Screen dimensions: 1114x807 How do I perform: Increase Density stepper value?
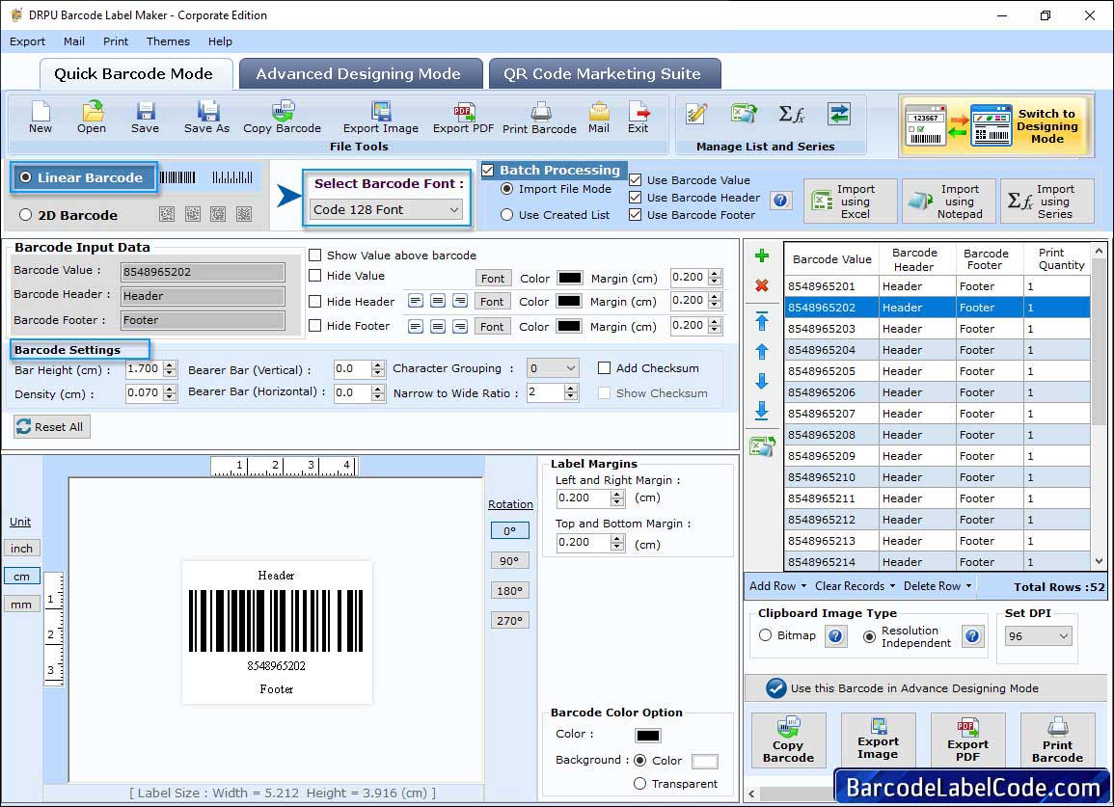169,390
